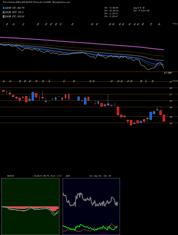Click the 30 price axis label

pos(171,117)
